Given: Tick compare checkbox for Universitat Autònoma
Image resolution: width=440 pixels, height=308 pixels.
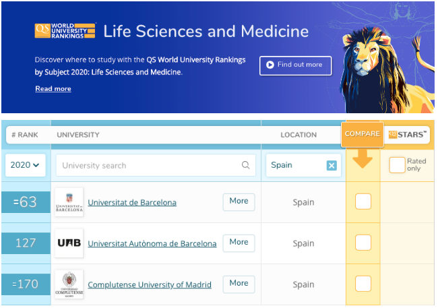Looking at the screenshot, I should pyautogui.click(x=363, y=243).
